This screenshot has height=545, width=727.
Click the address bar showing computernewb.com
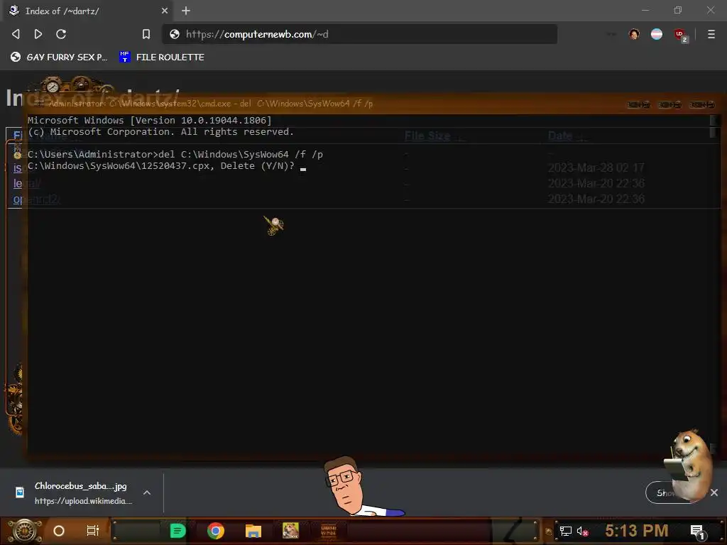click(x=359, y=34)
